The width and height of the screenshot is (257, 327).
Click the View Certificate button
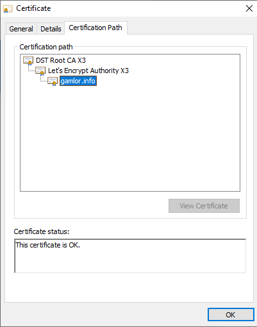coord(204,206)
